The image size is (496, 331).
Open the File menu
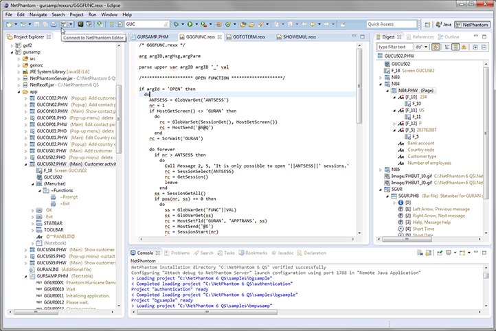click(9, 14)
